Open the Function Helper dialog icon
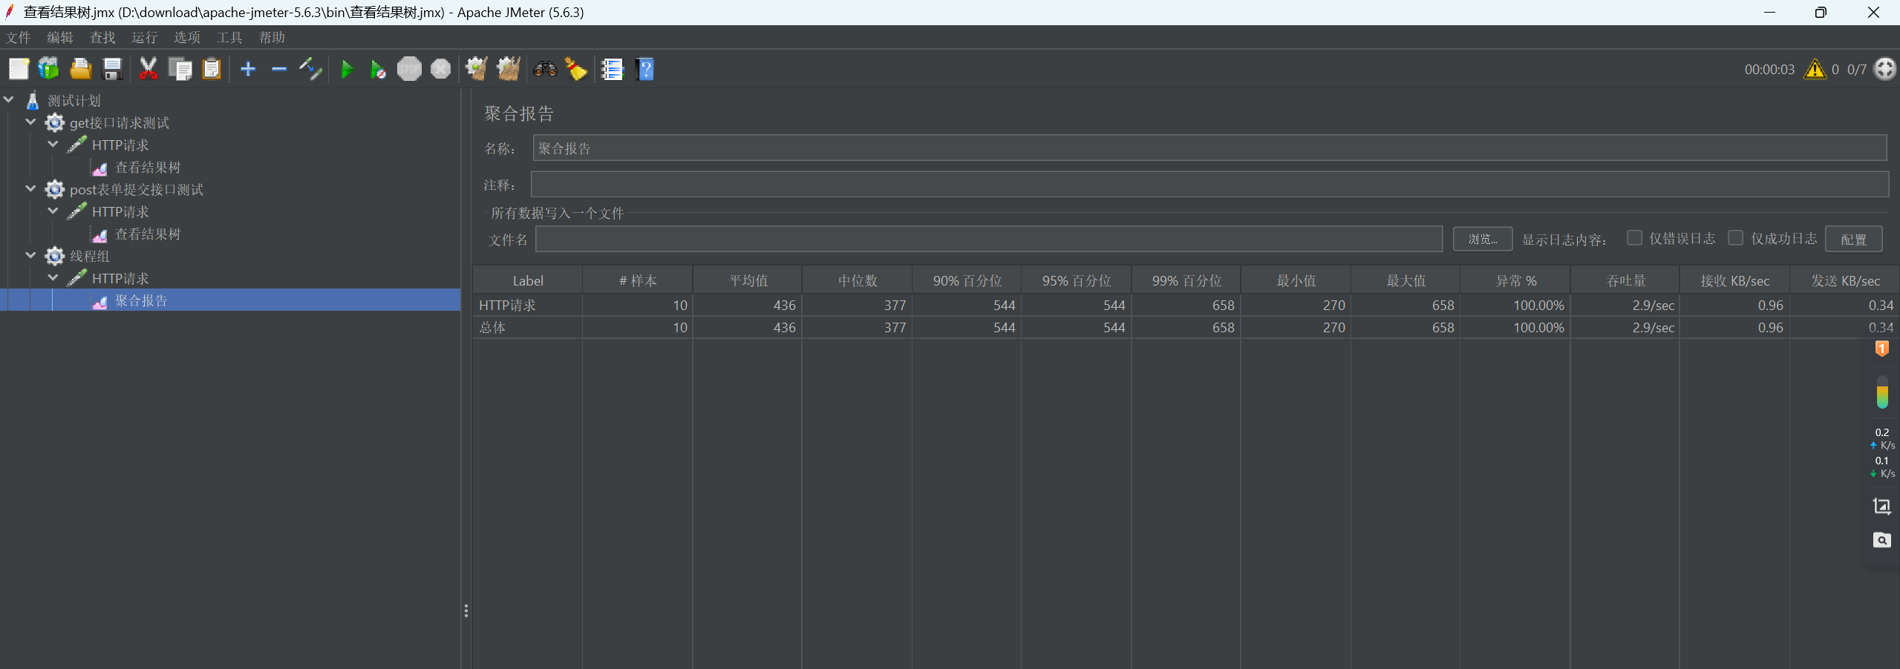This screenshot has width=1900, height=669. pyautogui.click(x=613, y=69)
